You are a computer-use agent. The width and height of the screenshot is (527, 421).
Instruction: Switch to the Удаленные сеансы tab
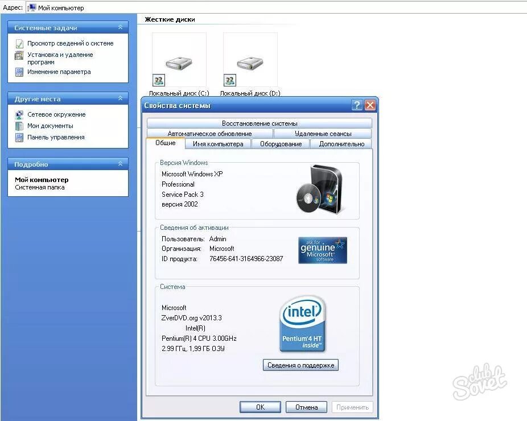(323, 133)
